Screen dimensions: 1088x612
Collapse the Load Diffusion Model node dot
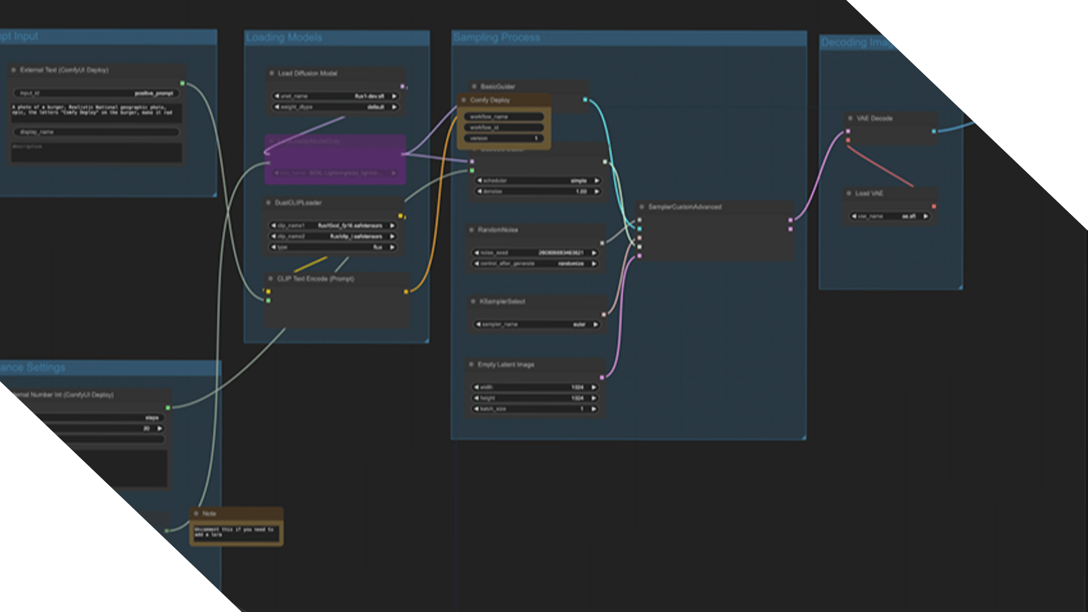[272, 73]
